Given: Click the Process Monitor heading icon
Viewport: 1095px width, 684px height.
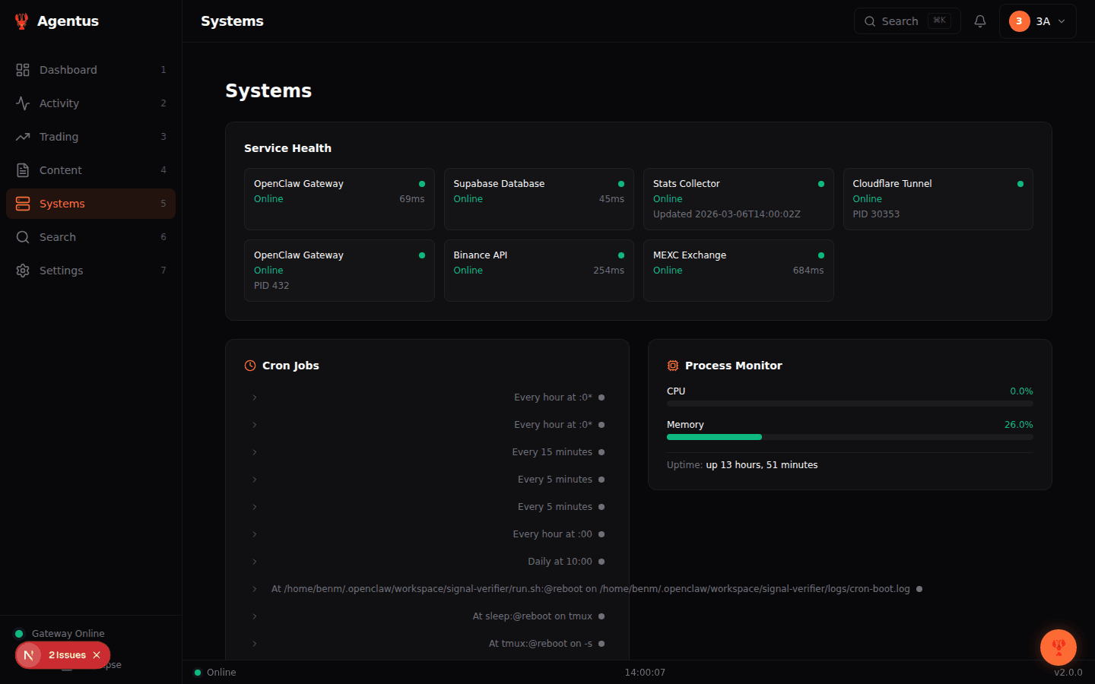Looking at the screenshot, I should (x=672, y=365).
